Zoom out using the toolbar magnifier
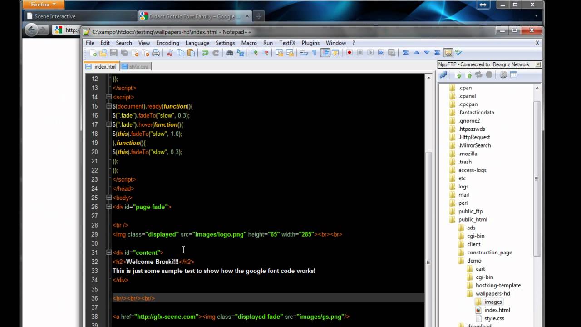581x327 pixels. [265, 53]
